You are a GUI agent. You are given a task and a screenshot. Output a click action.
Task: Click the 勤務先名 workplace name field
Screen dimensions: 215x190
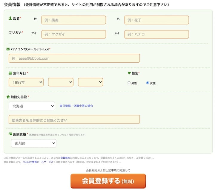point(74,120)
